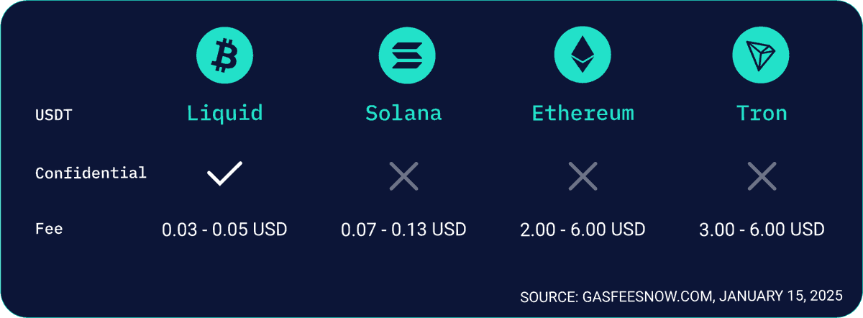Click the Fee row label
The width and height of the screenshot is (863, 318).
(49, 229)
